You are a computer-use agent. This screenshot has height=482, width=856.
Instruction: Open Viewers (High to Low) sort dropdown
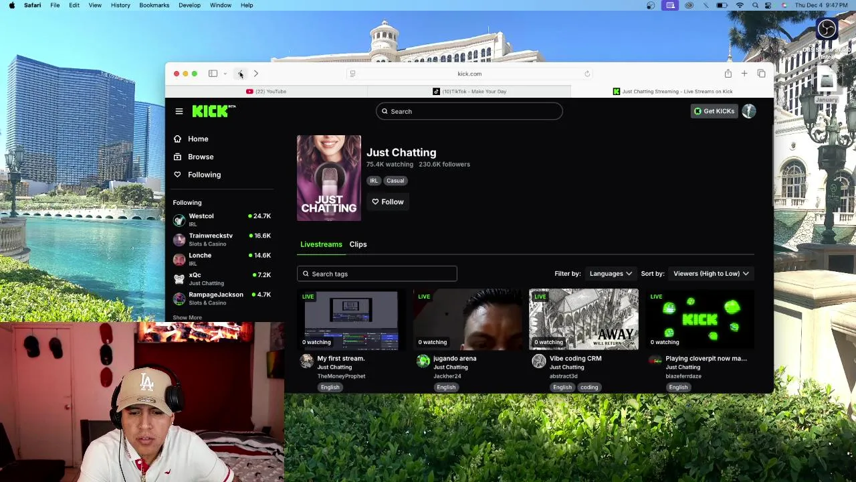711,273
